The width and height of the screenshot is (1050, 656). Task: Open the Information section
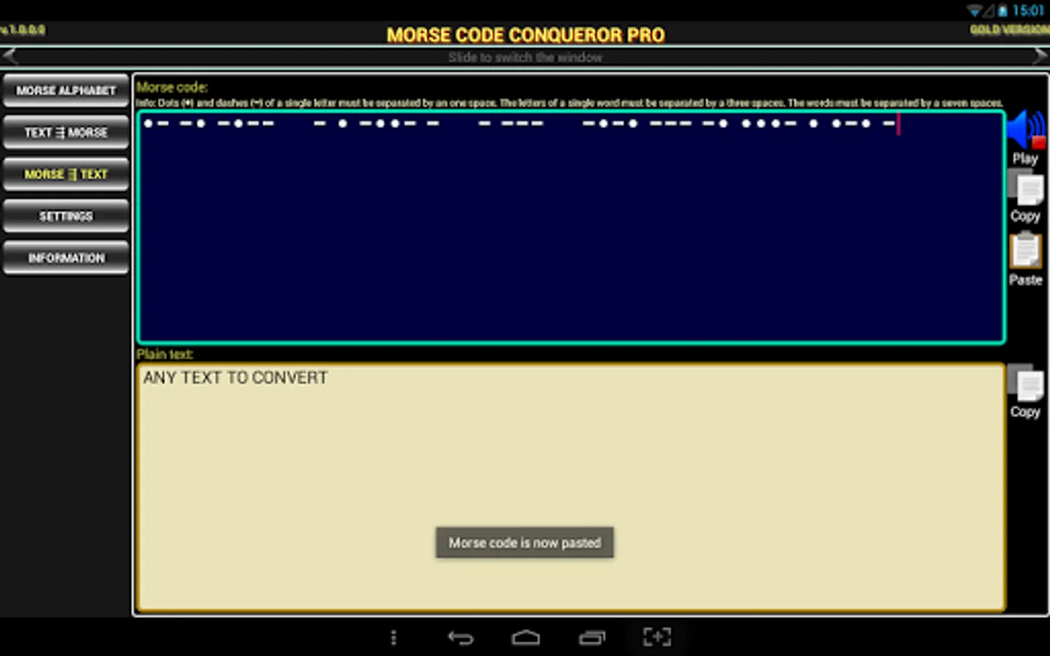coord(66,258)
